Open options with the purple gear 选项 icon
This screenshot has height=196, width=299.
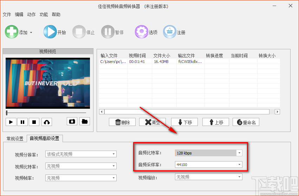141,32
